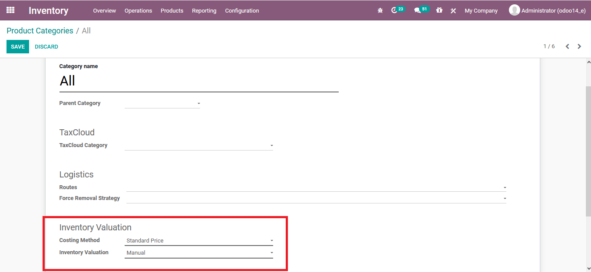Viewport: 591px width, 272px height.
Task: Open the apps grid menu icon
Action: tap(10, 10)
